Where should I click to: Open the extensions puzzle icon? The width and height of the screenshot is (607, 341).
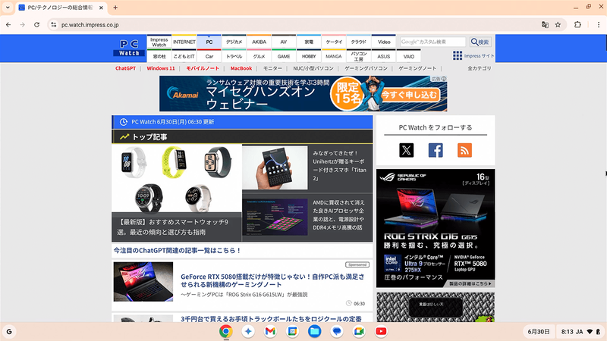(577, 25)
